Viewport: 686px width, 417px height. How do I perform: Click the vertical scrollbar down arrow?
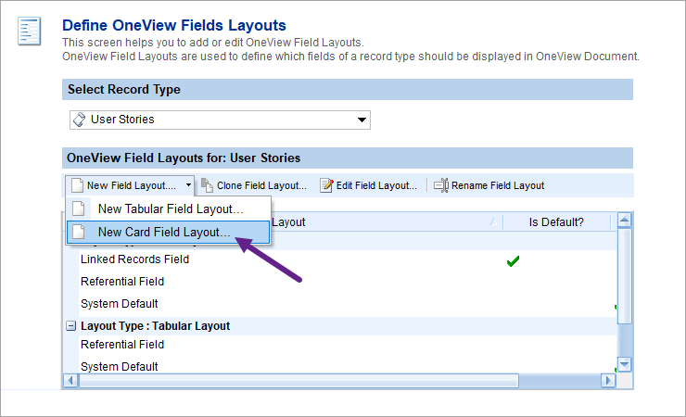tap(624, 364)
